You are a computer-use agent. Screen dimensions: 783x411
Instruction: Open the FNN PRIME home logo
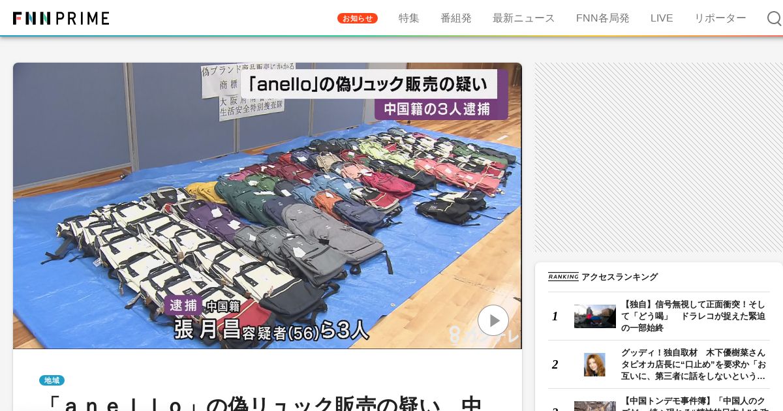pyautogui.click(x=61, y=18)
